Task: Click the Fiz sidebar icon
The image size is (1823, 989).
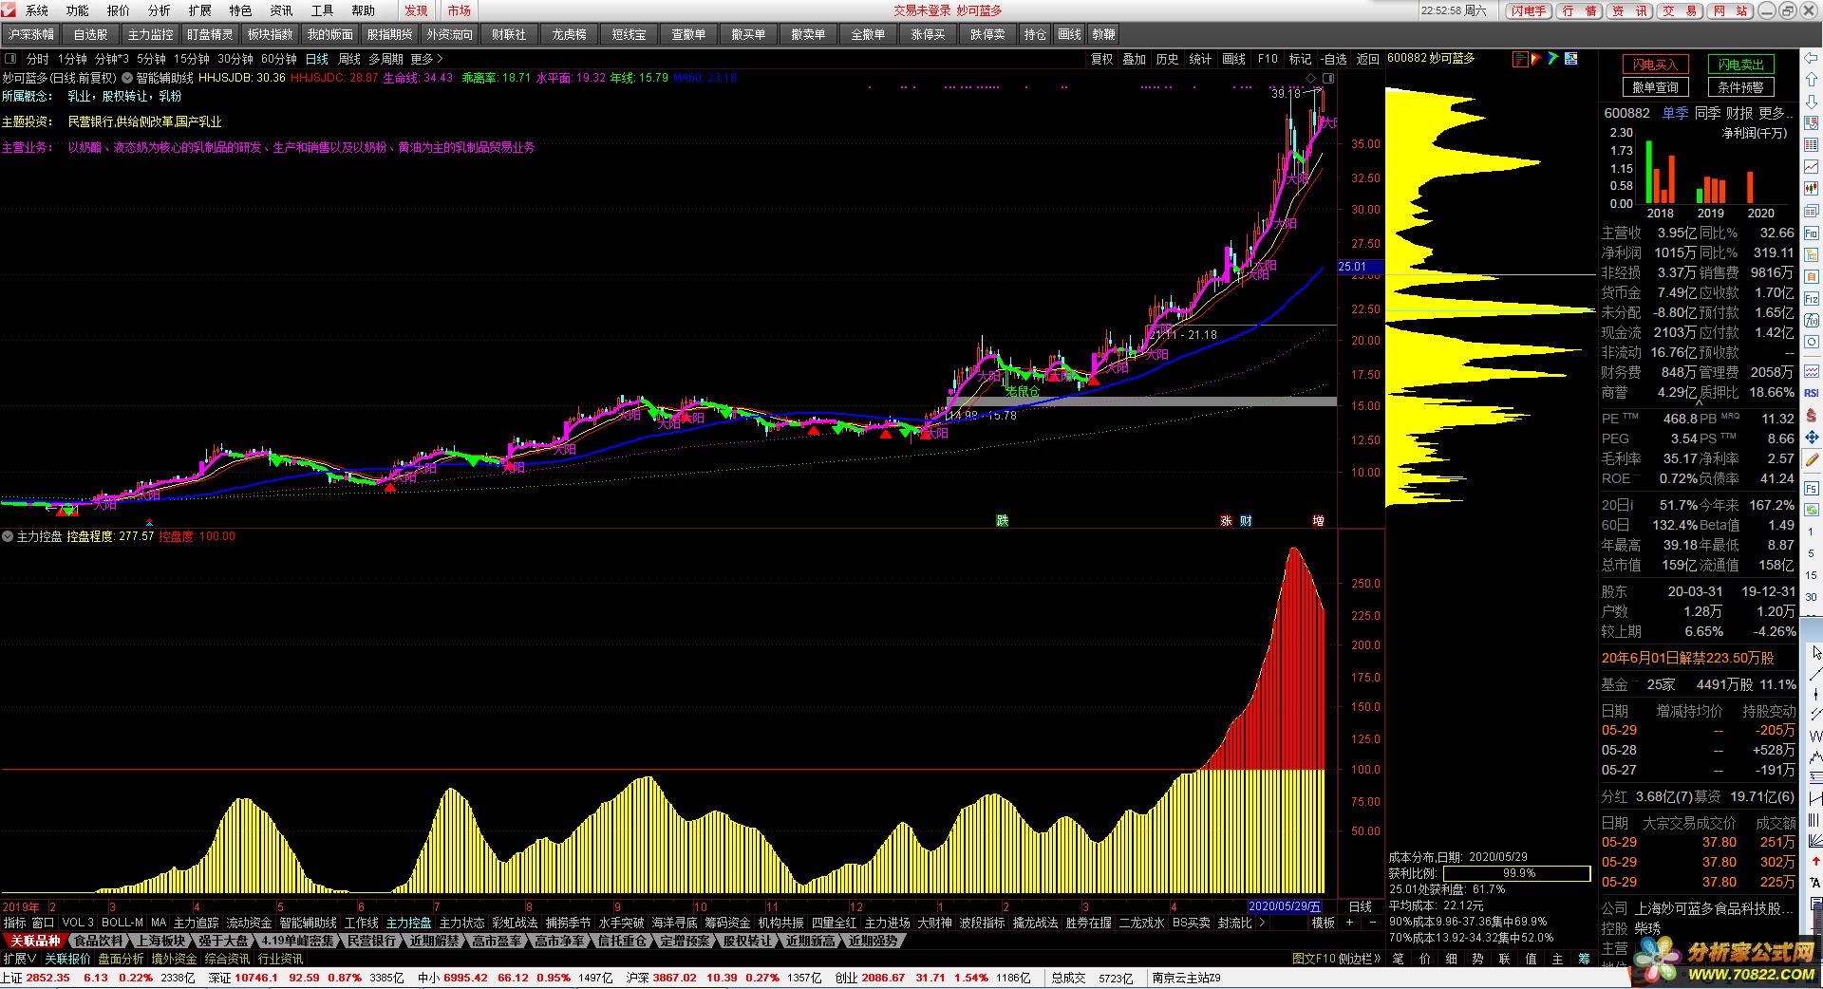Action: coord(1812,299)
